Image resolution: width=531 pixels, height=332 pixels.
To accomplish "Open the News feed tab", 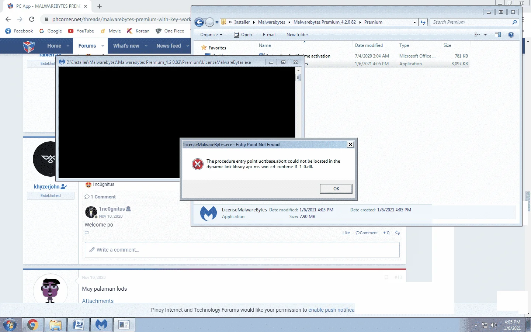I will point(169,46).
